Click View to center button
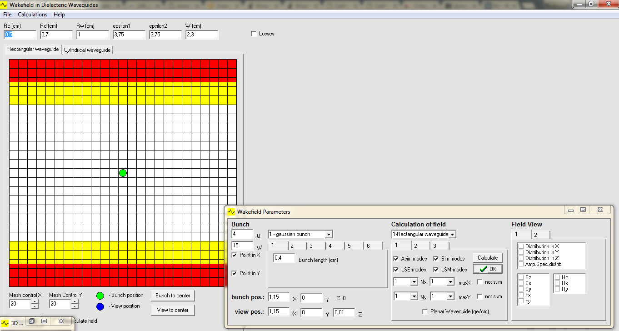619x331 pixels. pos(173,310)
